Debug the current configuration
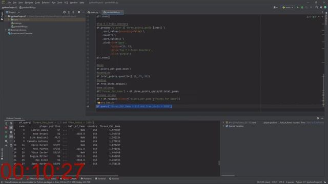Screen dimensions: 328x184 (x=302, y=8)
